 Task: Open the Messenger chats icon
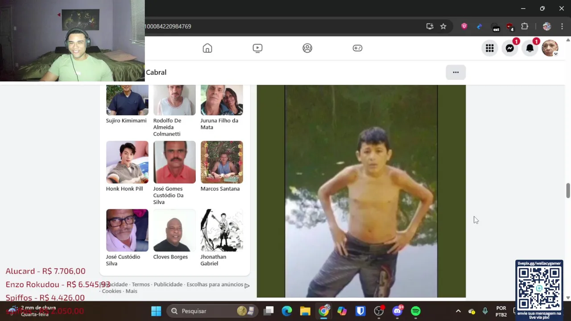510,48
